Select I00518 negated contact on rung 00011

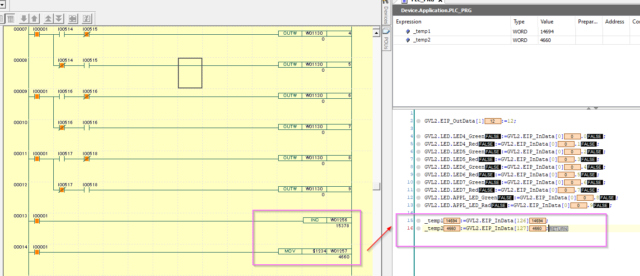87,158
